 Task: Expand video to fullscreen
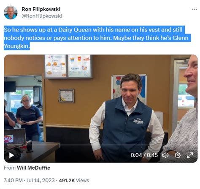pyautogui.click(x=190, y=155)
